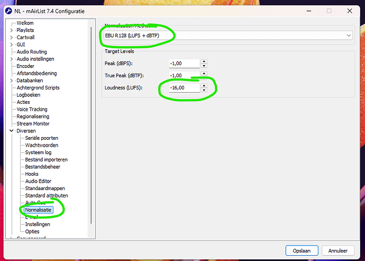This screenshot has width=365, height=261.
Task: Open the Normalization Method dropdown
Action: pyautogui.click(x=228, y=35)
